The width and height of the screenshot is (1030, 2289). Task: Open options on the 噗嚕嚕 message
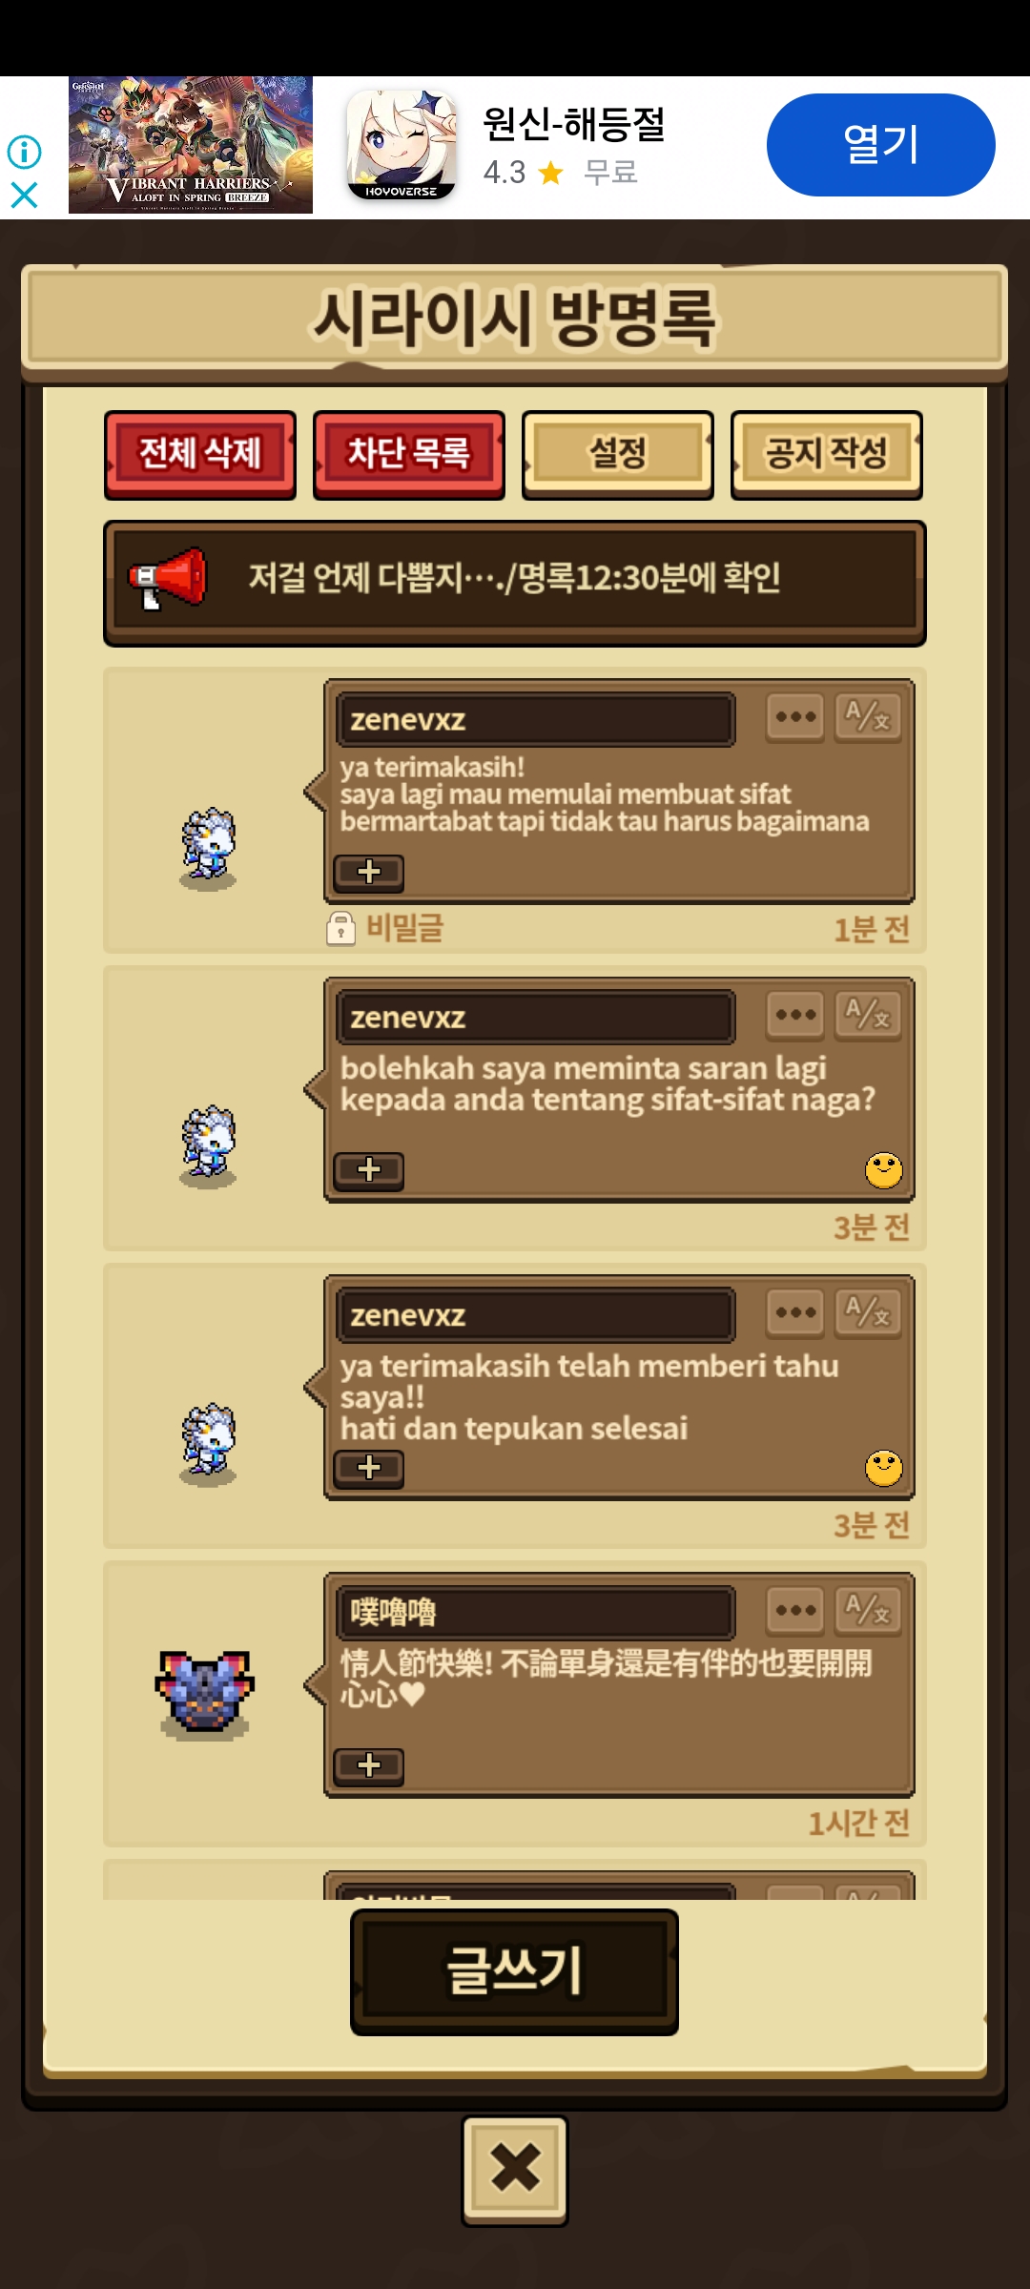click(x=795, y=1610)
